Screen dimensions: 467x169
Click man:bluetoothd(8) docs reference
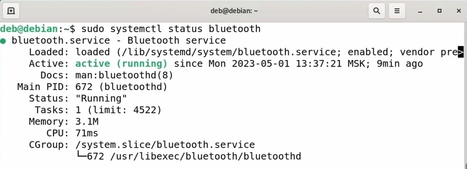coord(124,75)
